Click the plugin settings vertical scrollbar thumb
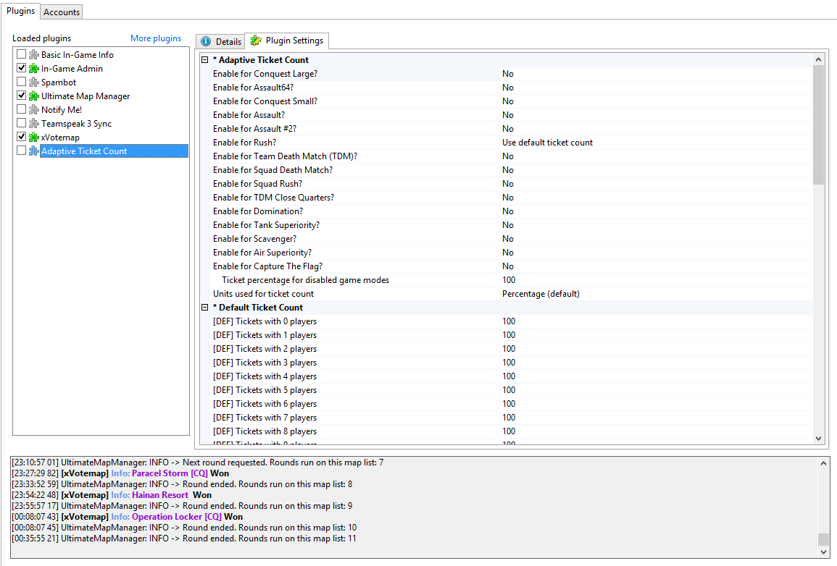 click(819, 123)
